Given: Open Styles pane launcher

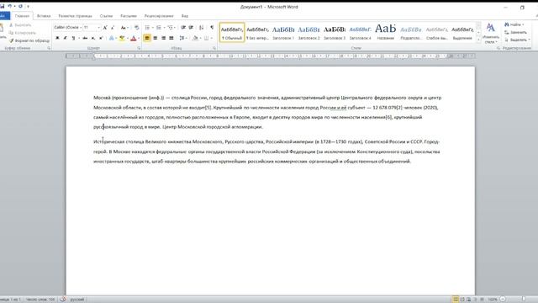Looking at the screenshot, I should click(498, 49).
